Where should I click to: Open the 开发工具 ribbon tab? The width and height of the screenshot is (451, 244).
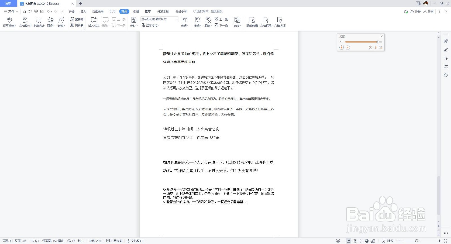[163, 12]
